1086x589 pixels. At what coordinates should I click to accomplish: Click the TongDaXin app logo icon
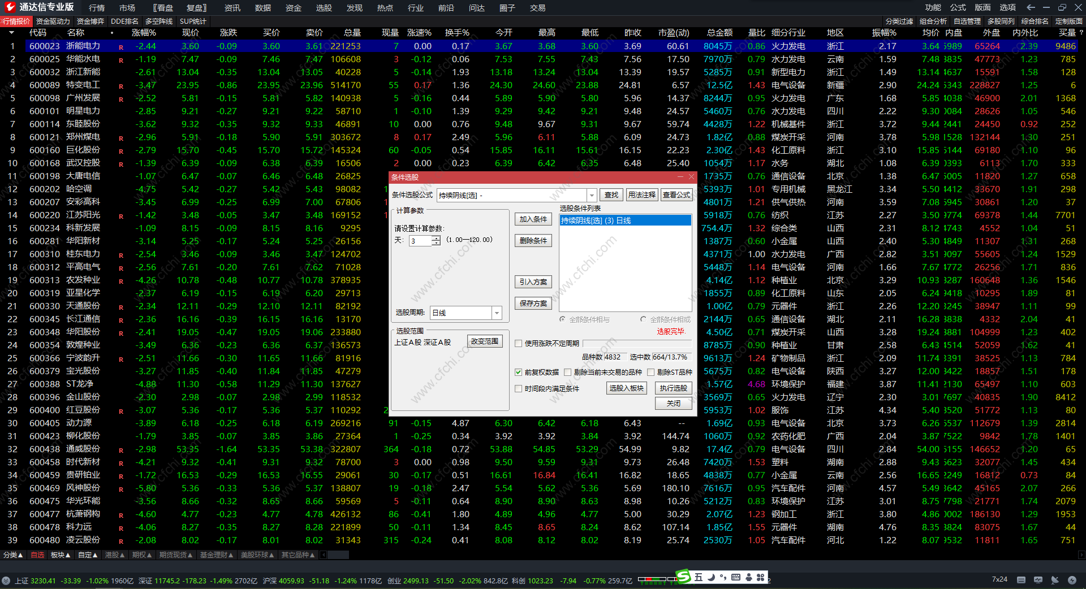coord(10,7)
